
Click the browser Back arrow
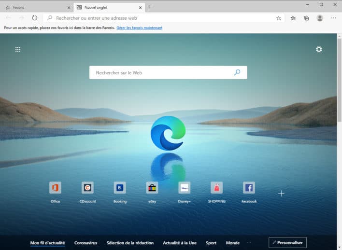(x=9, y=18)
